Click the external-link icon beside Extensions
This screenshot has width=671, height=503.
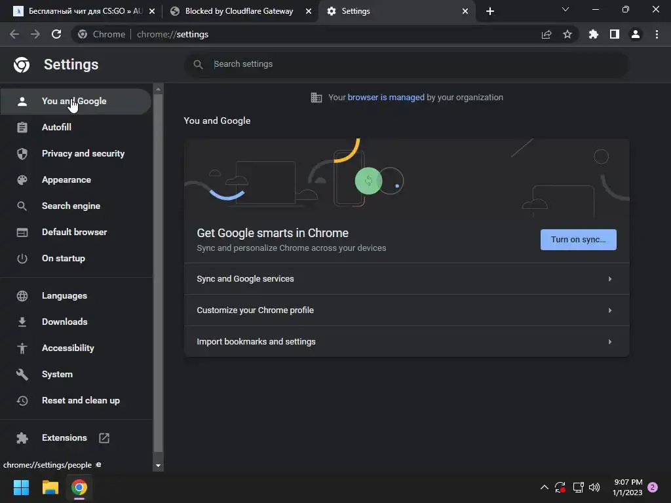pyautogui.click(x=104, y=438)
